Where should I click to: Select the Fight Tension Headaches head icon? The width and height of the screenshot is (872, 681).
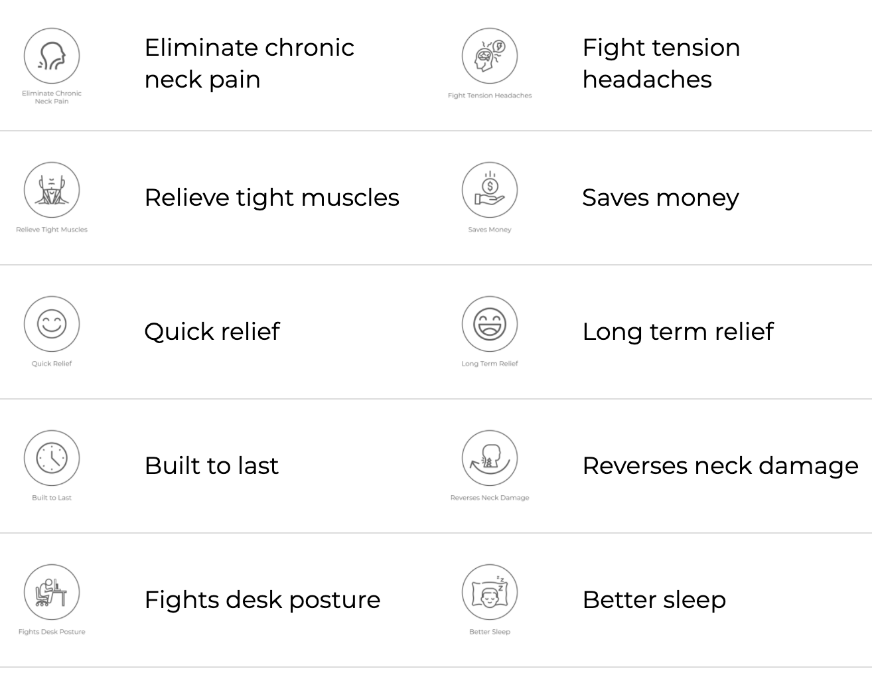coord(490,56)
